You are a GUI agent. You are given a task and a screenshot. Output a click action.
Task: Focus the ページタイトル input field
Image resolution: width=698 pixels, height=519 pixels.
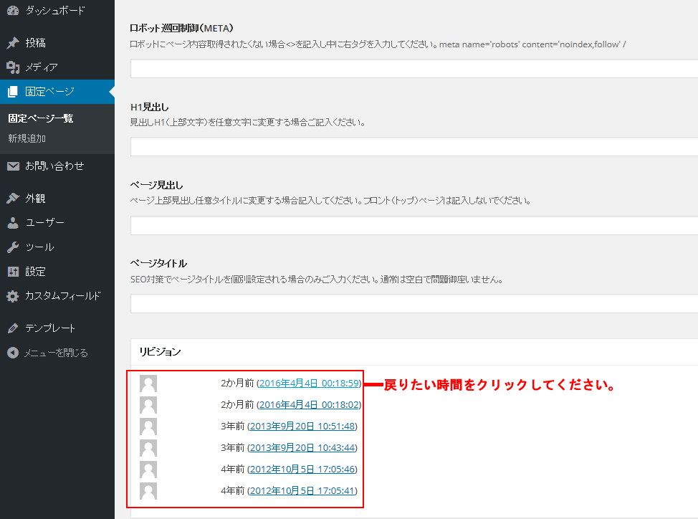click(414, 303)
